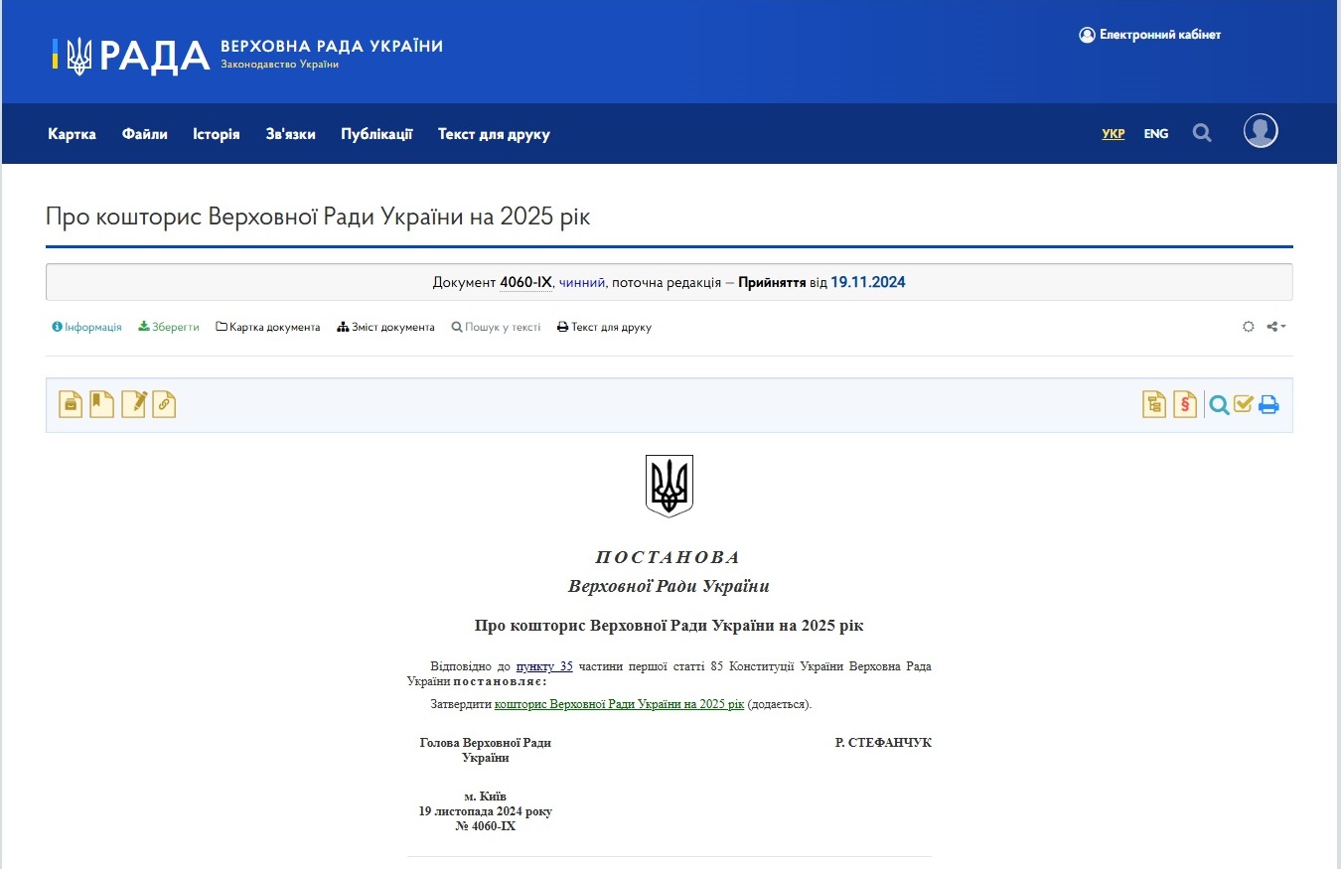Click the Ukrainian coat of arms image

pyautogui.click(x=670, y=486)
